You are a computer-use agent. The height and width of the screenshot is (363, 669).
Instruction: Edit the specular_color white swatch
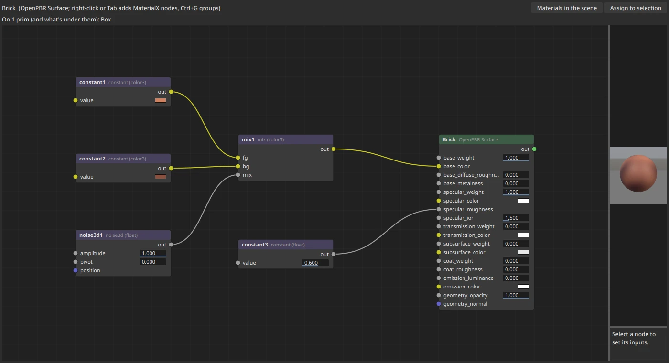pyautogui.click(x=524, y=201)
